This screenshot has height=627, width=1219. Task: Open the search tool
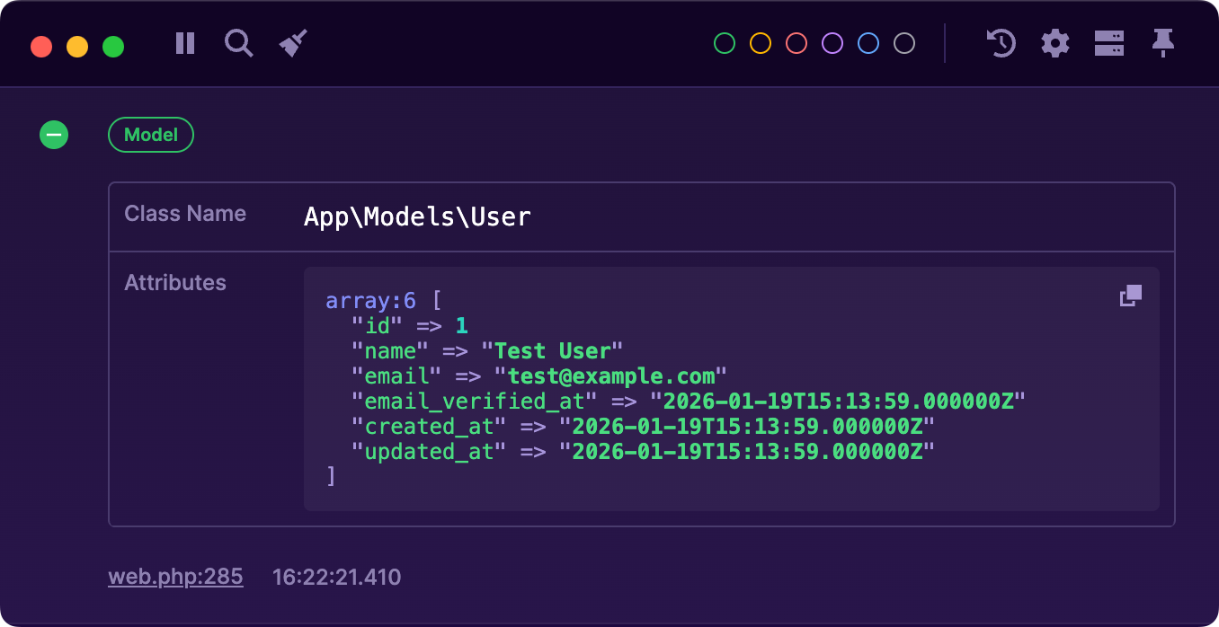(x=238, y=43)
